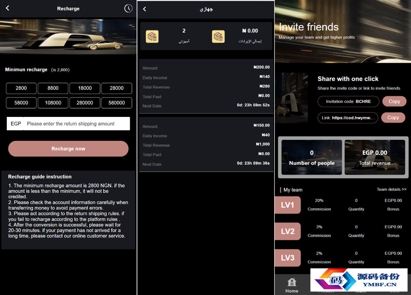Open the Number of people card
This screenshot has height=295, width=411.
[312, 157]
